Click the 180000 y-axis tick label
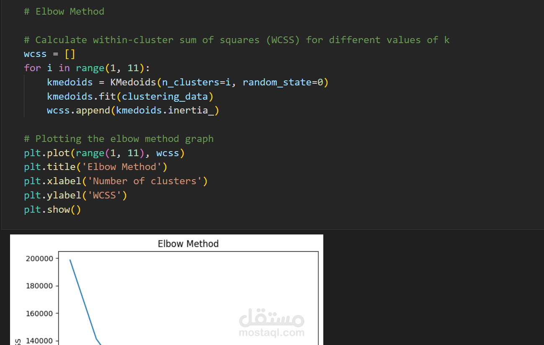Viewport: 544px width, 345px height. pyautogui.click(x=39, y=286)
